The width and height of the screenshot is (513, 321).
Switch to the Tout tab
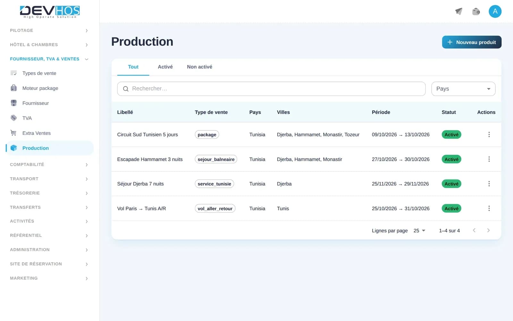click(133, 67)
